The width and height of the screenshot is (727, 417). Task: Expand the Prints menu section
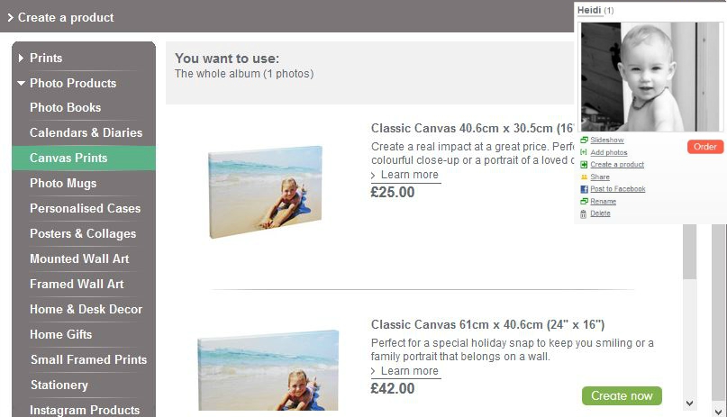click(22, 58)
